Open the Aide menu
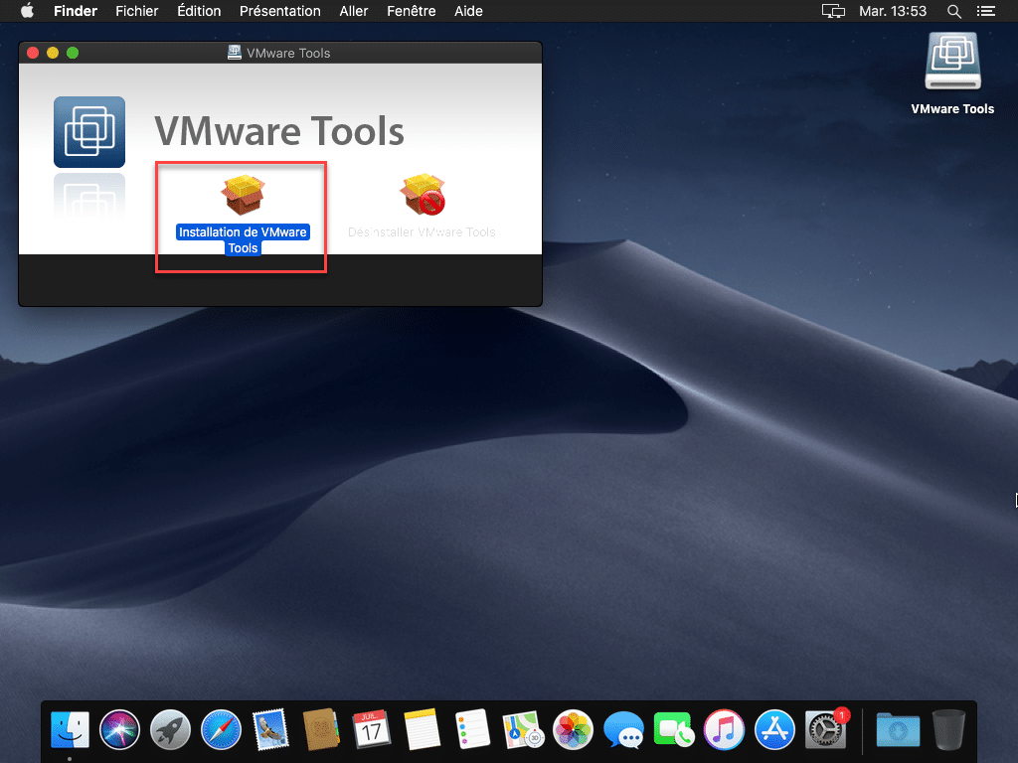Screen dimensions: 1018x763 469,11
